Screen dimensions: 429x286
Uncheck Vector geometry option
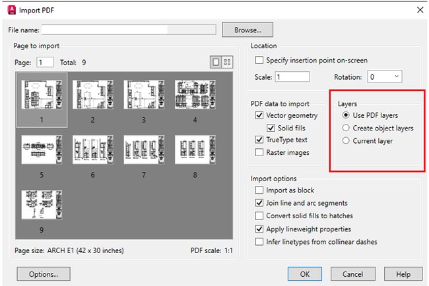(259, 115)
